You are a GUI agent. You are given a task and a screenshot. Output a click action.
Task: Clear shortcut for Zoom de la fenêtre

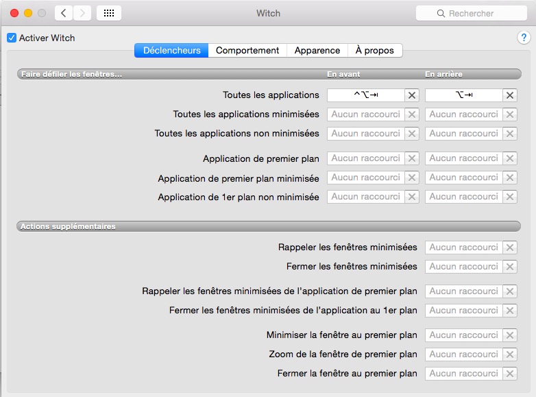coord(509,354)
